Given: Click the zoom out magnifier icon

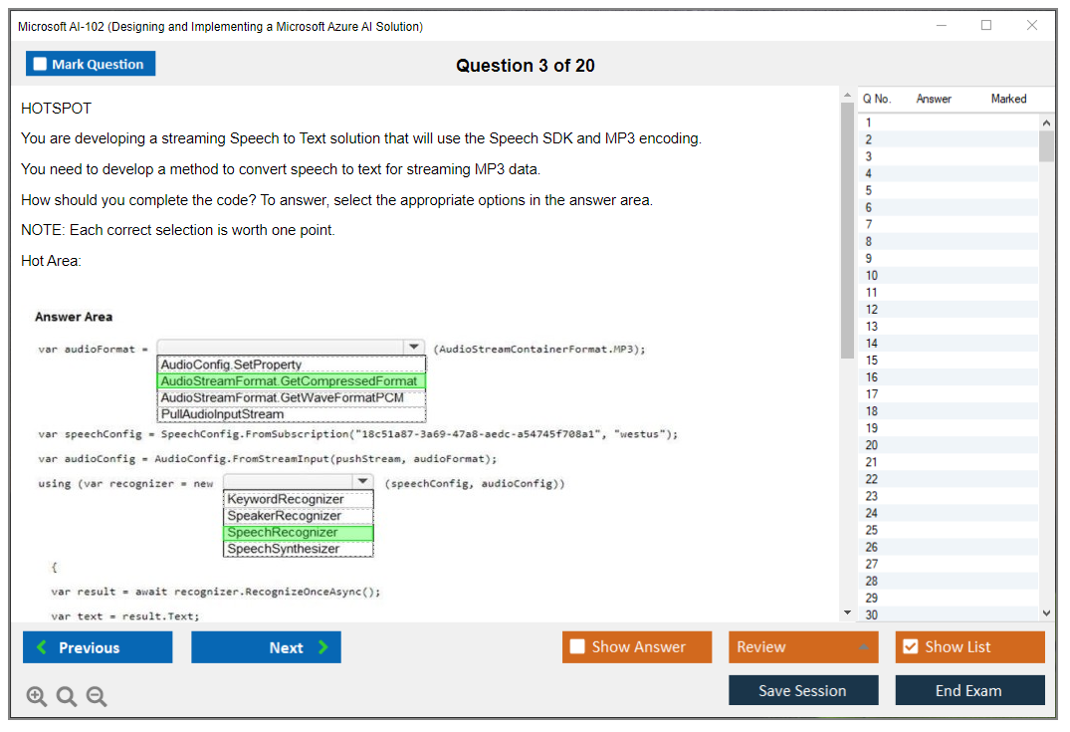Looking at the screenshot, I should 97,697.
